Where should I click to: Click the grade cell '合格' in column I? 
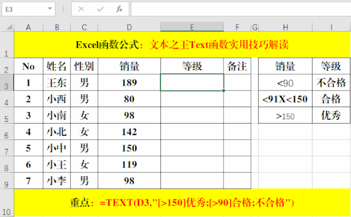tap(331, 99)
